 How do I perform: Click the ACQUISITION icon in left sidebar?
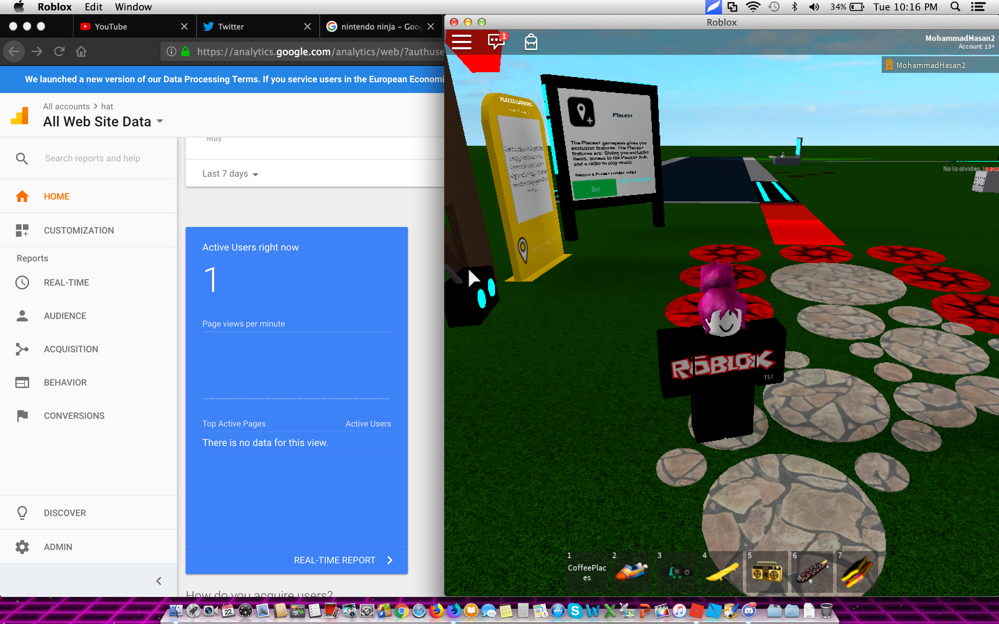pos(22,349)
